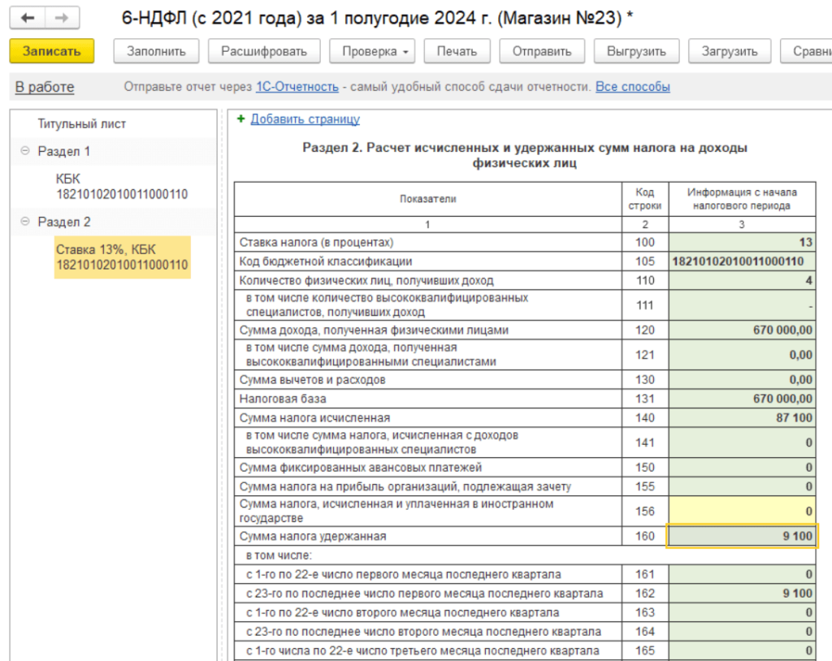Collapse the Раздел 2 tree node
This screenshot has height=661, width=832.
click(x=24, y=222)
